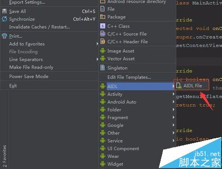
Task: Click the Synchronize refresh icon
Action: click(4, 19)
